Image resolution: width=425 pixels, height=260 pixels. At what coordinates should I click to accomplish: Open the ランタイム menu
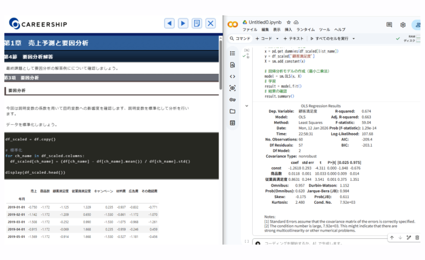click(x=305, y=30)
